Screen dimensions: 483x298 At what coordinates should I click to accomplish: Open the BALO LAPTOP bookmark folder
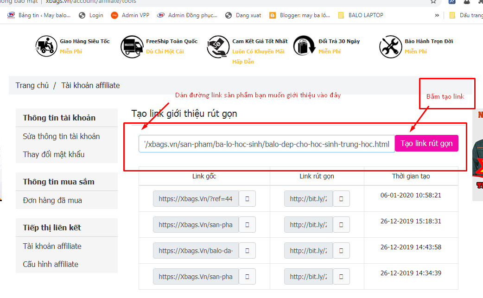[x=361, y=15]
